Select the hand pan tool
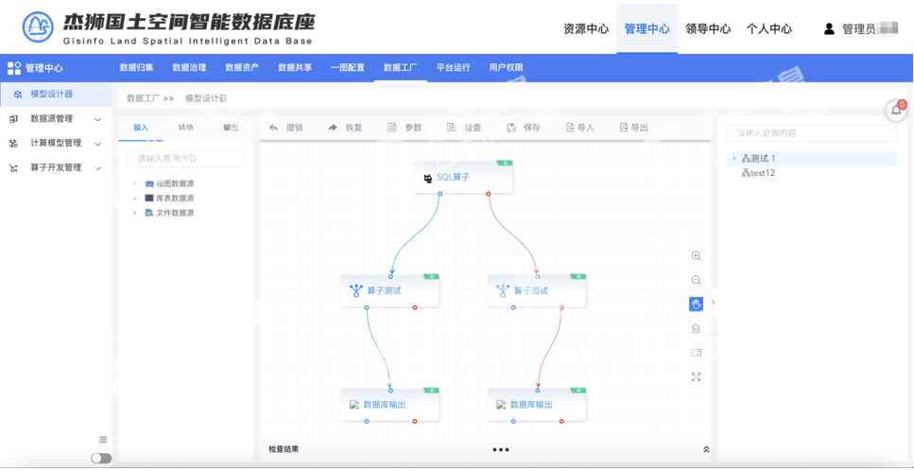 click(696, 305)
